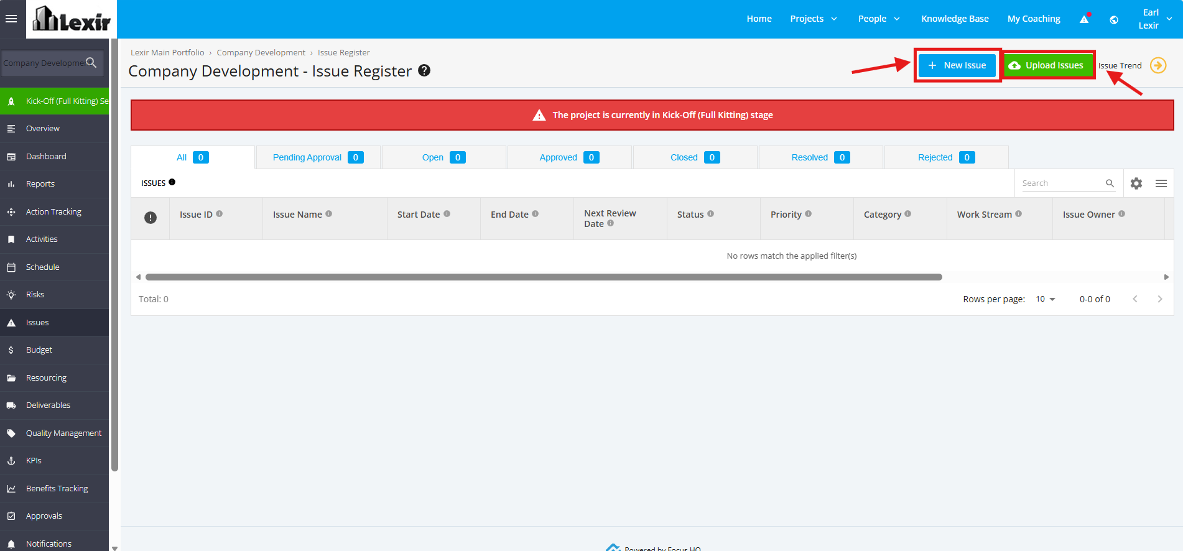Switch to the All issues tab
Image resolution: width=1183 pixels, height=551 pixels.
(193, 157)
